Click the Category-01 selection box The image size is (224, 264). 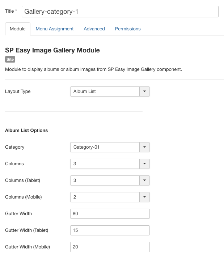105,147
